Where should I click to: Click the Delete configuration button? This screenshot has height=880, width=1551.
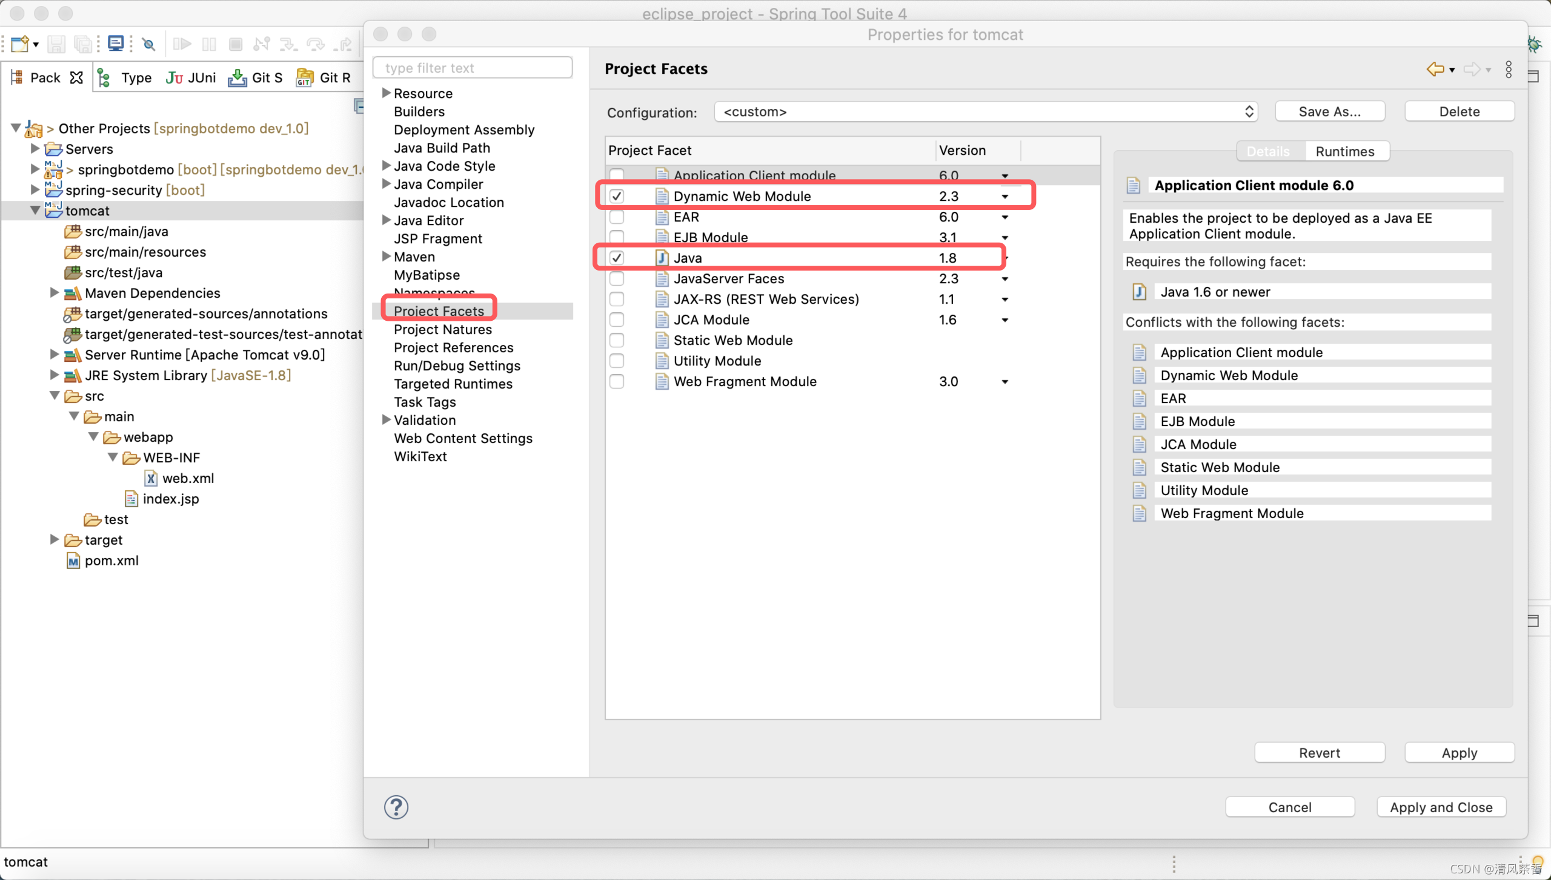pyautogui.click(x=1459, y=111)
